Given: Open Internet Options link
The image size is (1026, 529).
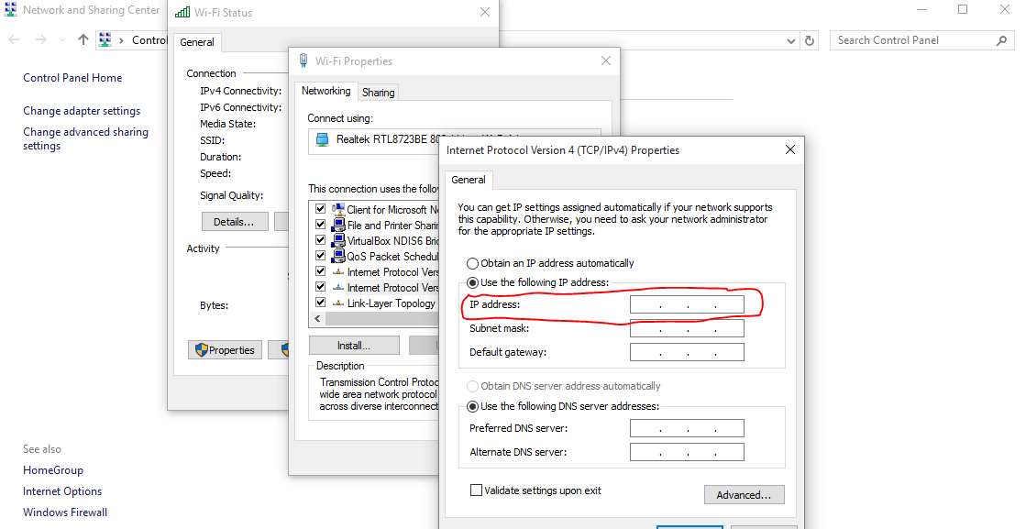Looking at the screenshot, I should pos(62,491).
